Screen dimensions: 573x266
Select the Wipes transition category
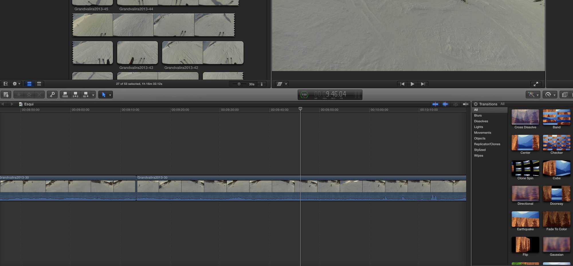click(478, 155)
